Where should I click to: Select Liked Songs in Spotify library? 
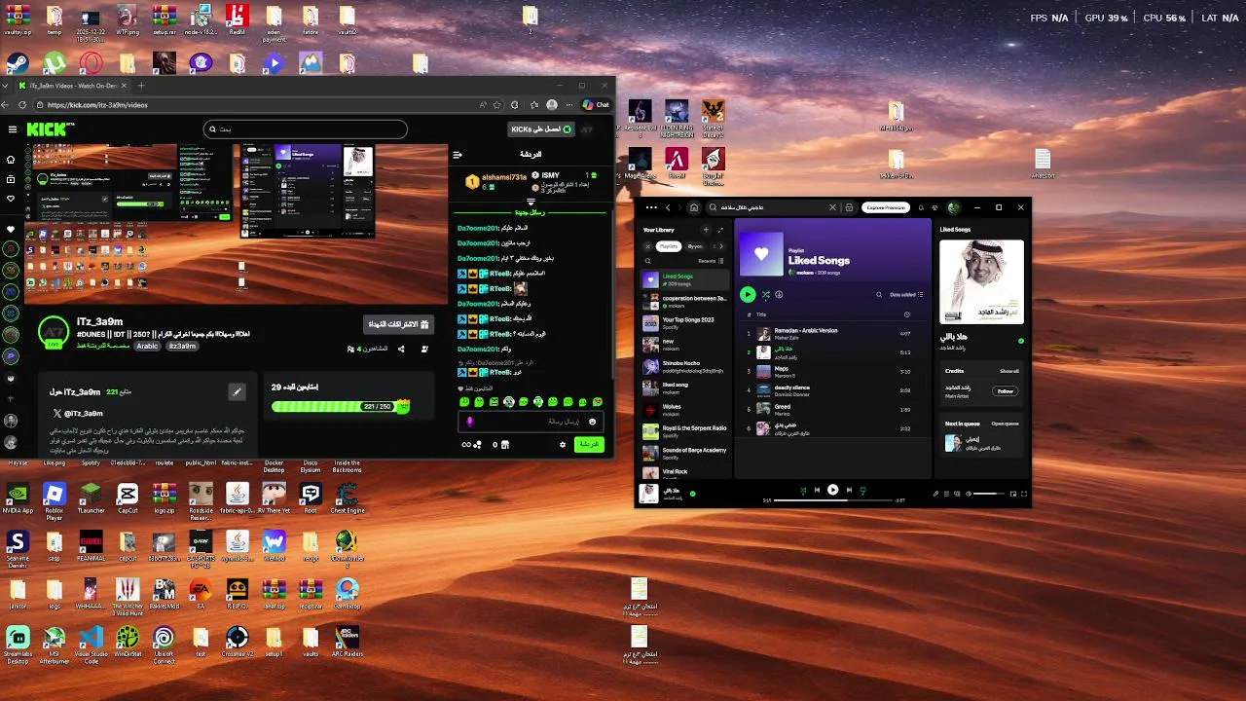pos(684,279)
